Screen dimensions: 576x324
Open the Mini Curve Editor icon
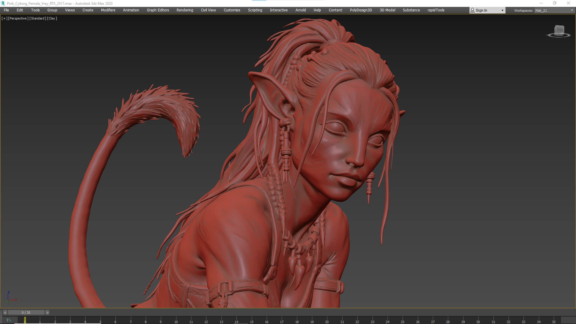coord(9,320)
